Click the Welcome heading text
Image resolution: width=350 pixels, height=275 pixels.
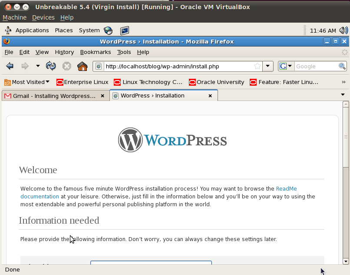(38, 170)
